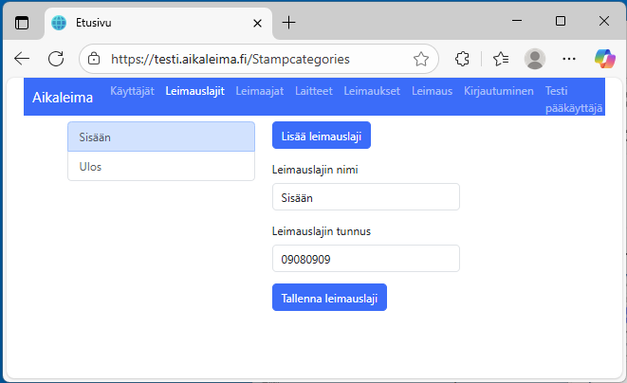Focus the Leimauslajin nimi field
The image size is (627, 383).
pos(366,196)
